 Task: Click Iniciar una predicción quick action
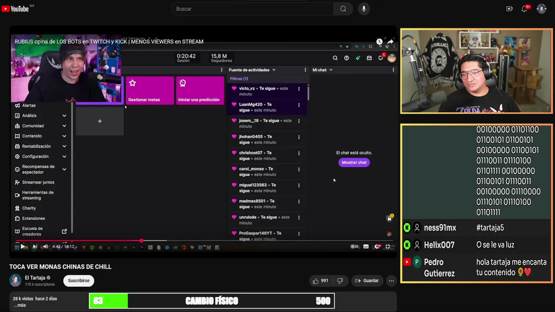(200, 90)
